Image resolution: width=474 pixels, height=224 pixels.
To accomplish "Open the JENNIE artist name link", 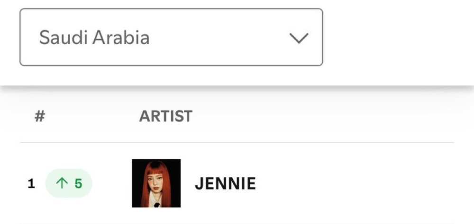I will (x=225, y=183).
